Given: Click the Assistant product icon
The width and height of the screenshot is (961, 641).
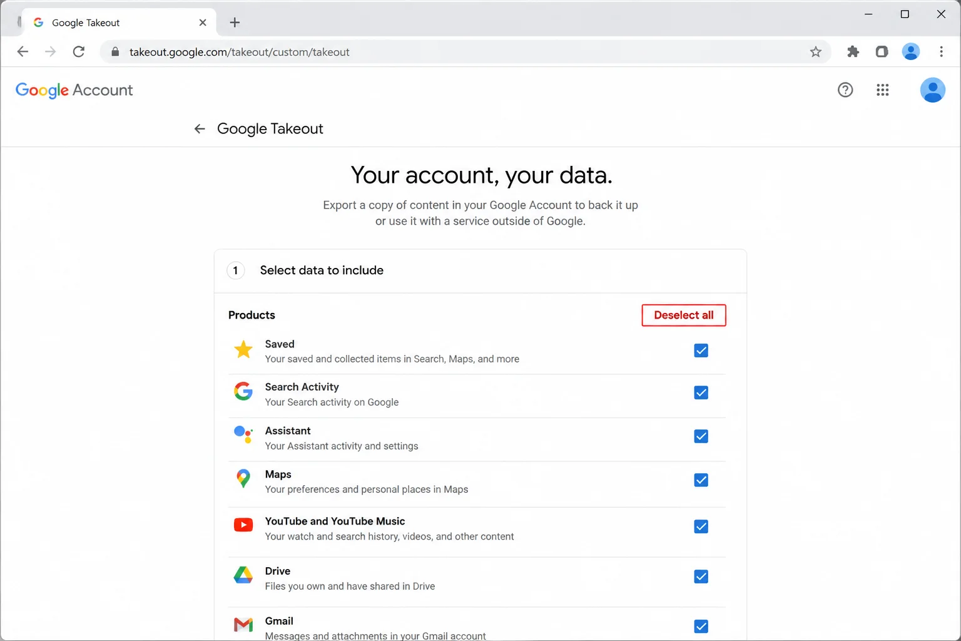Looking at the screenshot, I should coord(243,434).
